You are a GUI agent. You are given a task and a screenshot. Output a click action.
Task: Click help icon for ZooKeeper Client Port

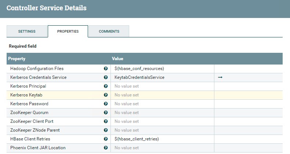106,121
